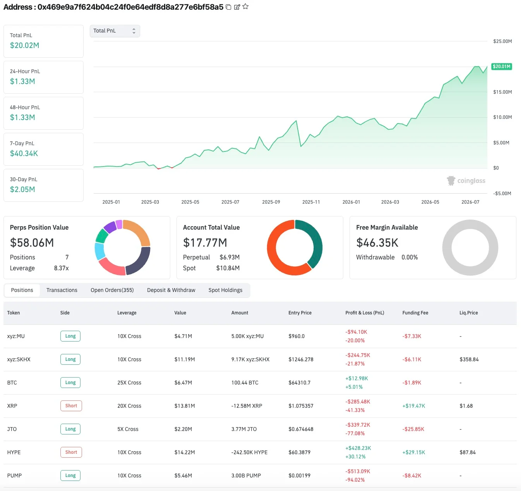
Task: Click the coinglass watermark logo
Action: tap(466, 181)
